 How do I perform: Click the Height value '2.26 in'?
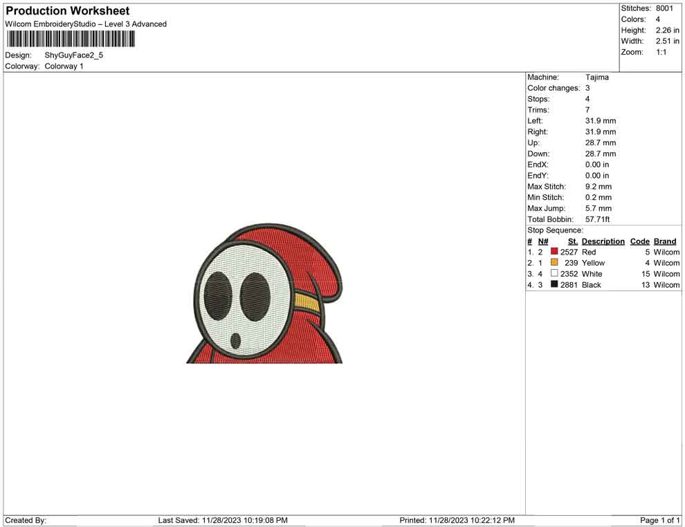click(x=667, y=30)
